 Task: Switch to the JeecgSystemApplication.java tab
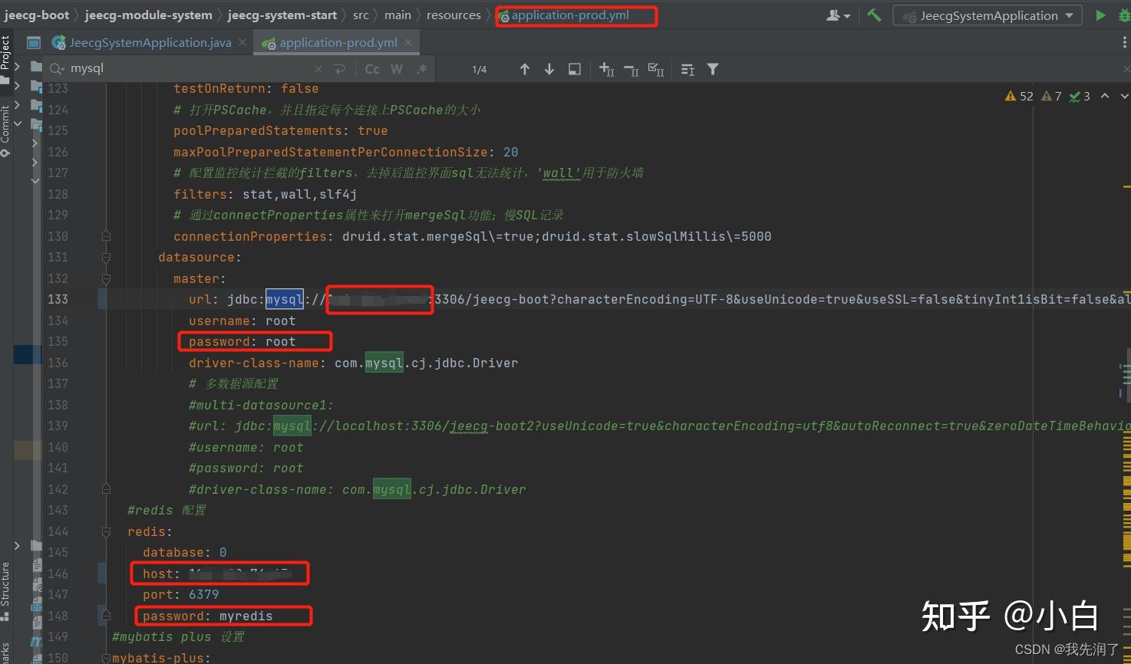tap(150, 42)
